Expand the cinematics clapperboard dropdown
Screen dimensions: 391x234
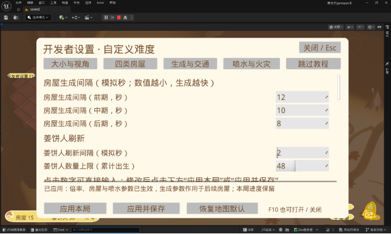click(89, 17)
